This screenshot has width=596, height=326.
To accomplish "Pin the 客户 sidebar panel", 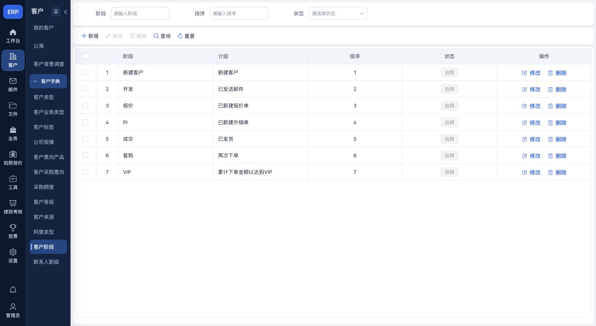I will click(56, 12).
